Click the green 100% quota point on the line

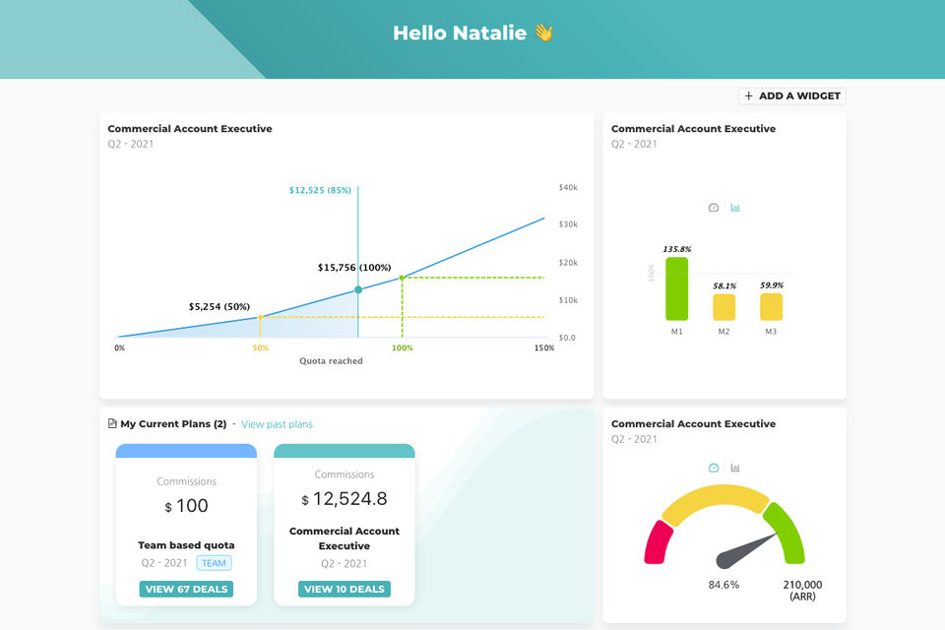(x=402, y=278)
